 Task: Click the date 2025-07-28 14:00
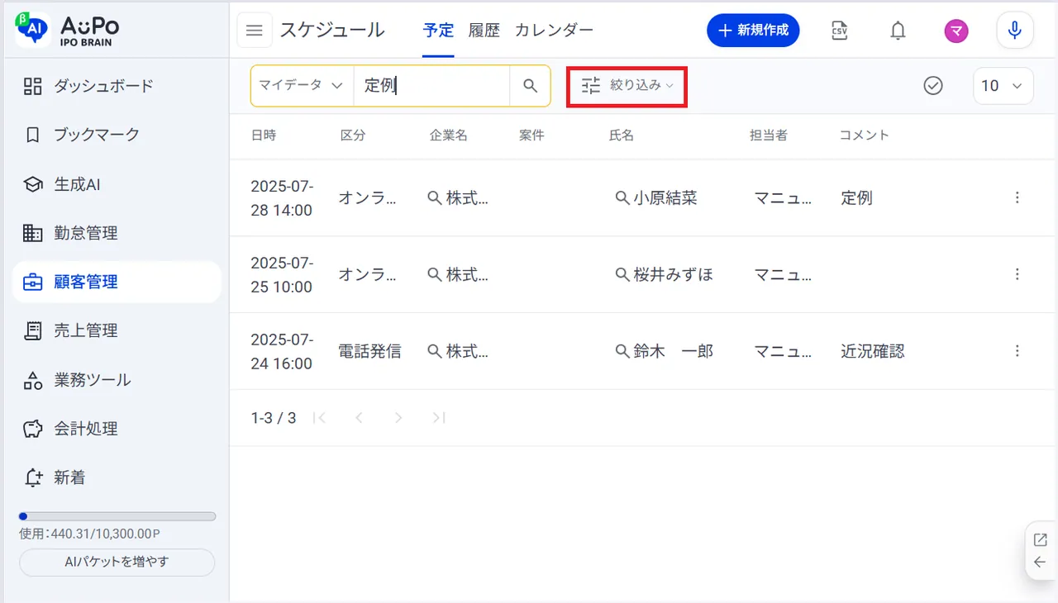point(282,198)
